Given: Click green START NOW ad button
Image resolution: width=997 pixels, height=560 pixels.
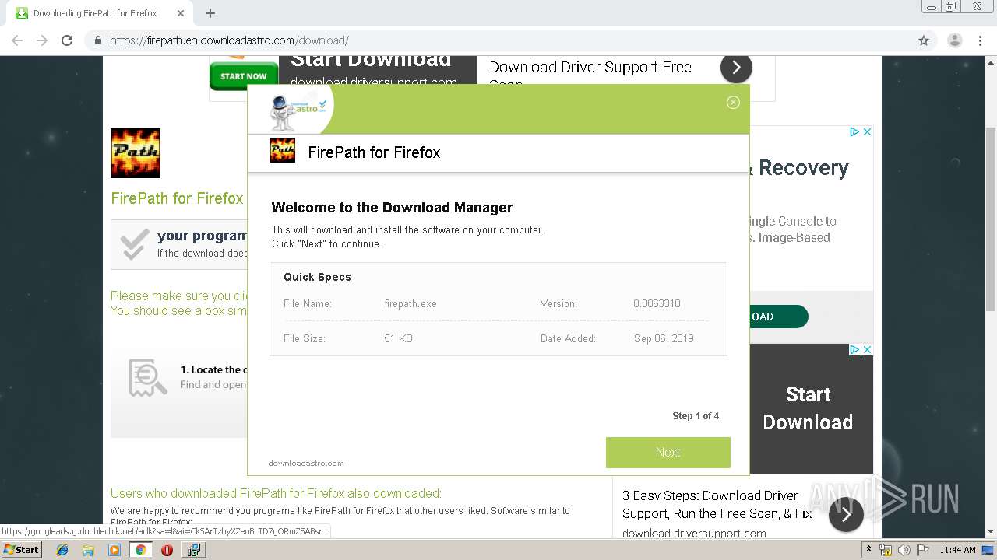Looking at the screenshot, I should click(244, 76).
